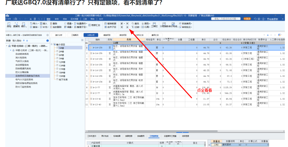Open the 过滤 filter dropdown
288x147 pixels.
pyautogui.click(x=136, y=27)
